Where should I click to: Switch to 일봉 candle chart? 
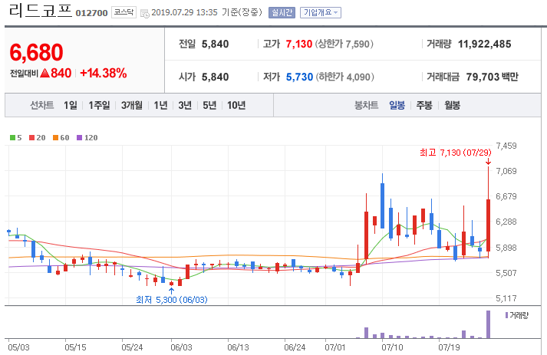pyautogui.click(x=397, y=105)
